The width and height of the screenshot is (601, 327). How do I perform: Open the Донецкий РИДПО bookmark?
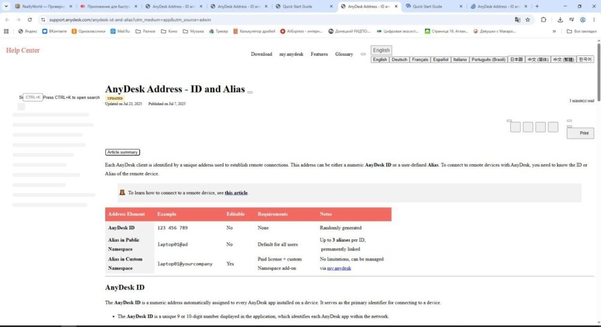(350, 31)
